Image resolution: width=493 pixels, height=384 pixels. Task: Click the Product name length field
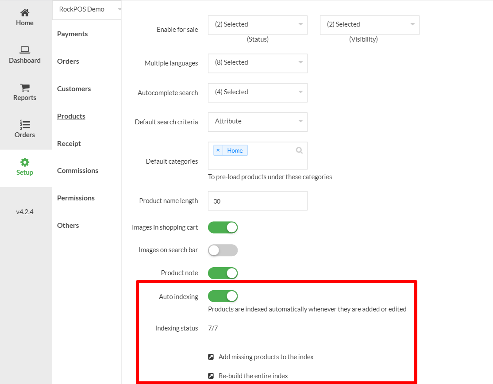[258, 201]
